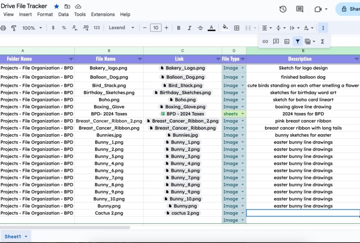Viewport: 360px width, 243px height.
Task: Open File Name column filter
Action: point(140,59)
